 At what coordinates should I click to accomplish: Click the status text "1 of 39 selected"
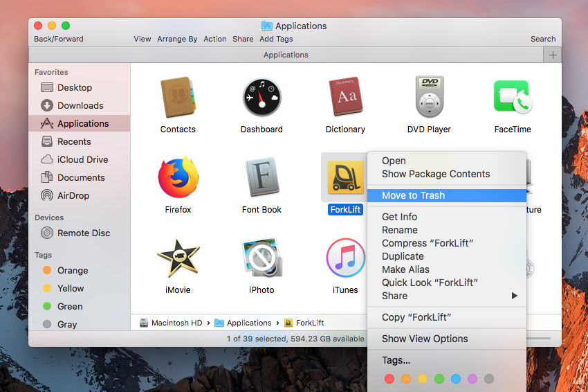[256, 339]
